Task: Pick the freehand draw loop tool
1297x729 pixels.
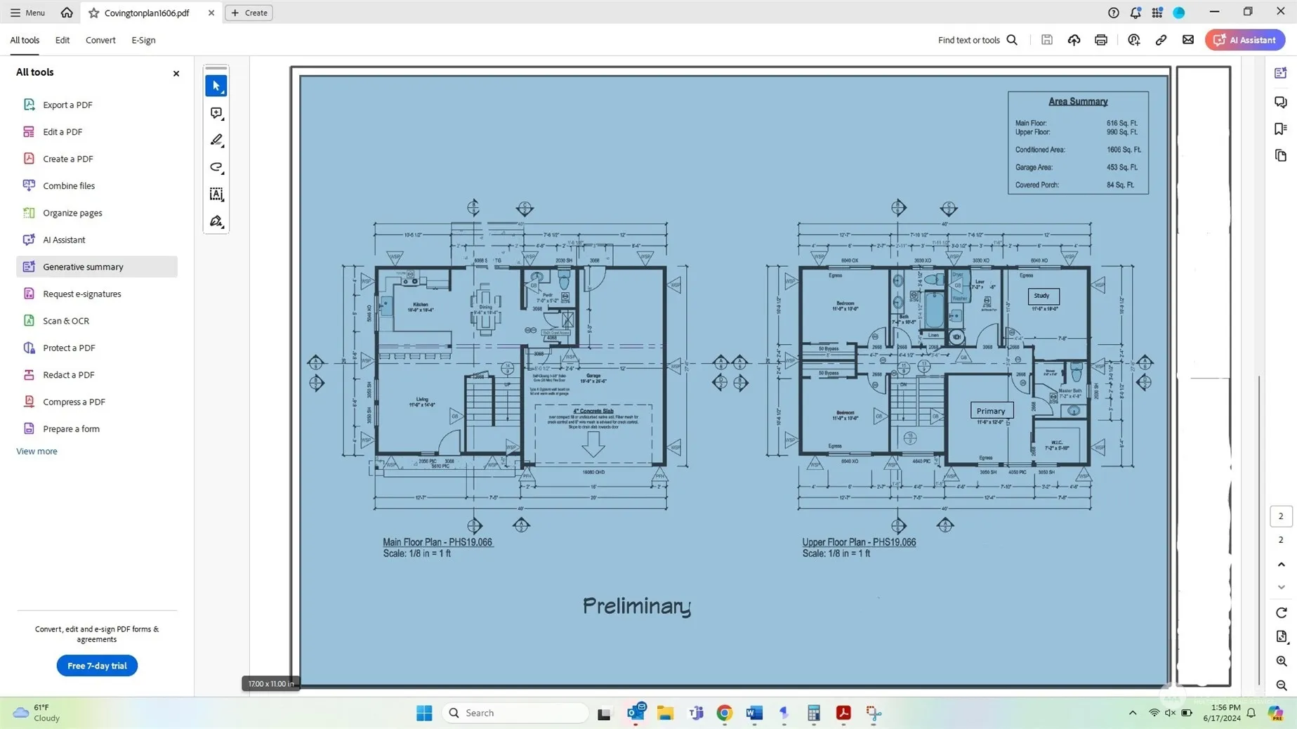Action: [216, 167]
